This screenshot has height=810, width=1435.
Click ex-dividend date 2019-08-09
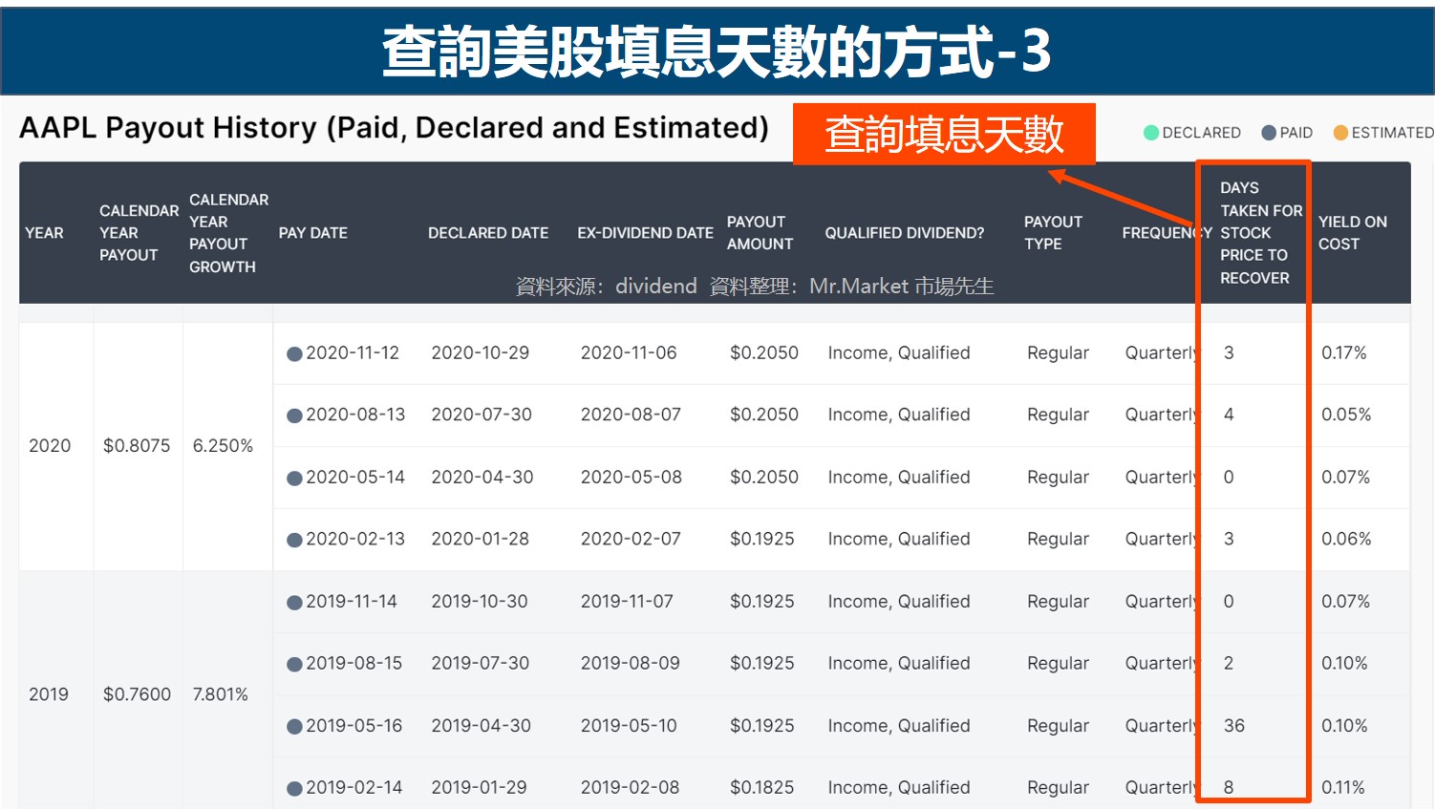631,663
